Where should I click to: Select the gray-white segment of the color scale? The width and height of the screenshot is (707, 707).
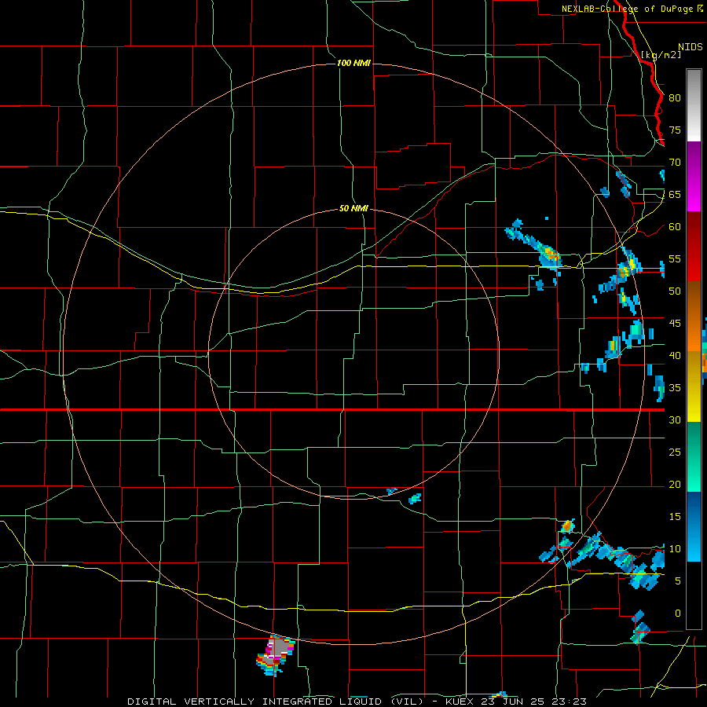[x=694, y=105]
